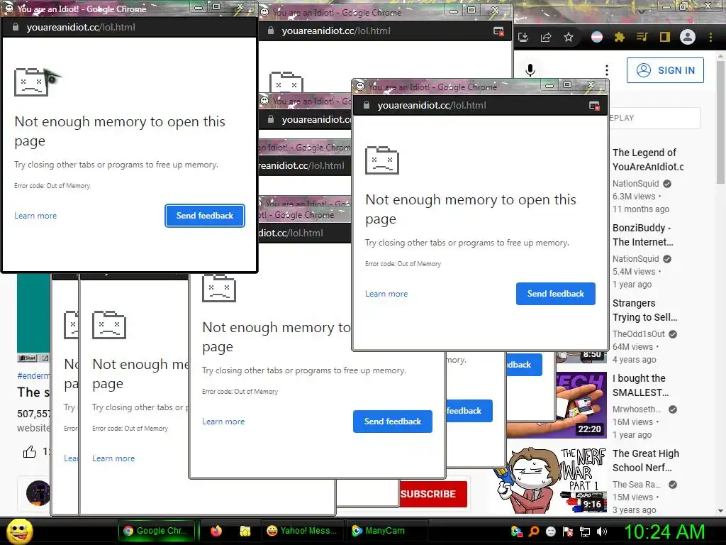Image resolution: width=726 pixels, height=545 pixels.
Task: Click the 10:24 AM taskbar clock
Action: point(664,532)
